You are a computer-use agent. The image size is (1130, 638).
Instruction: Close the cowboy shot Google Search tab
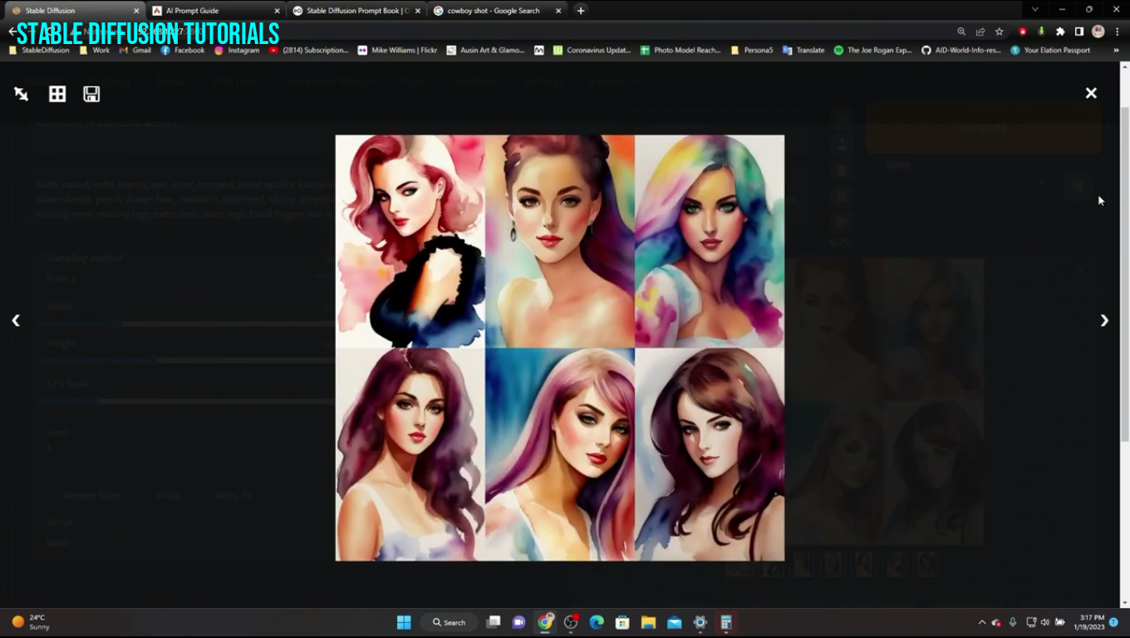[x=558, y=11]
